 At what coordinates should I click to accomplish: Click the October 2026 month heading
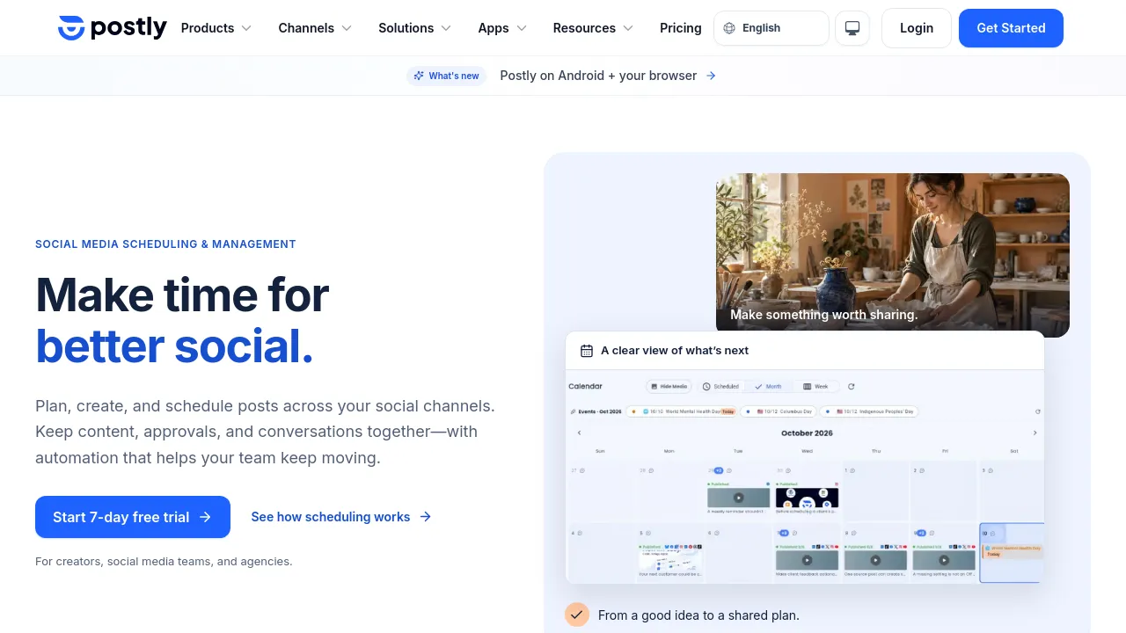[807, 433]
